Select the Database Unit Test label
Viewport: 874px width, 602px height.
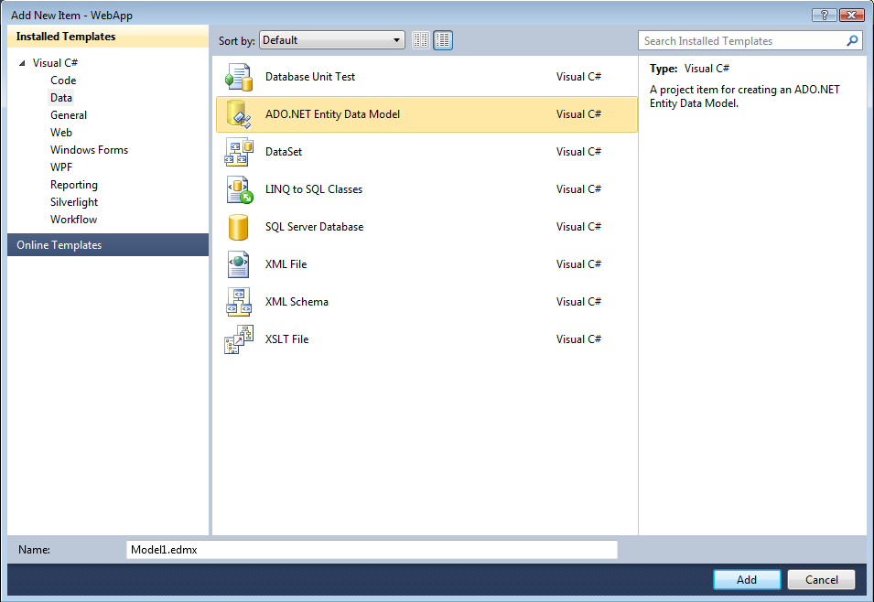pyautogui.click(x=310, y=77)
